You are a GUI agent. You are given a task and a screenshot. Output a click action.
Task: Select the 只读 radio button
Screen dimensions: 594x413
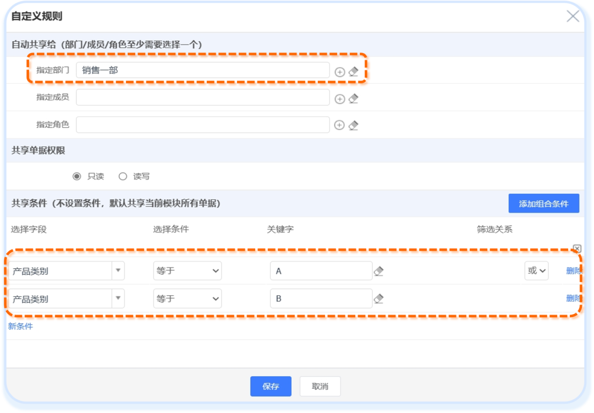(x=77, y=176)
